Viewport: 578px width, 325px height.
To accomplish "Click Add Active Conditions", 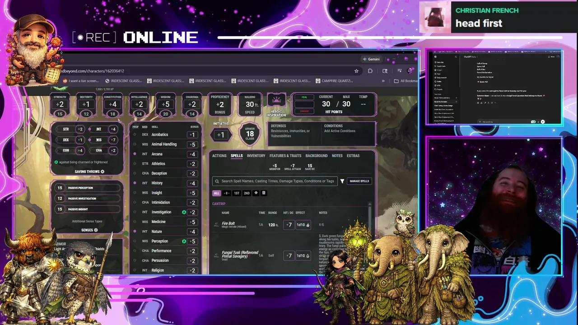I will (340, 131).
